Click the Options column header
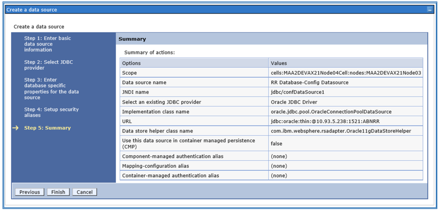The width and height of the screenshot is (438, 211). [131, 63]
